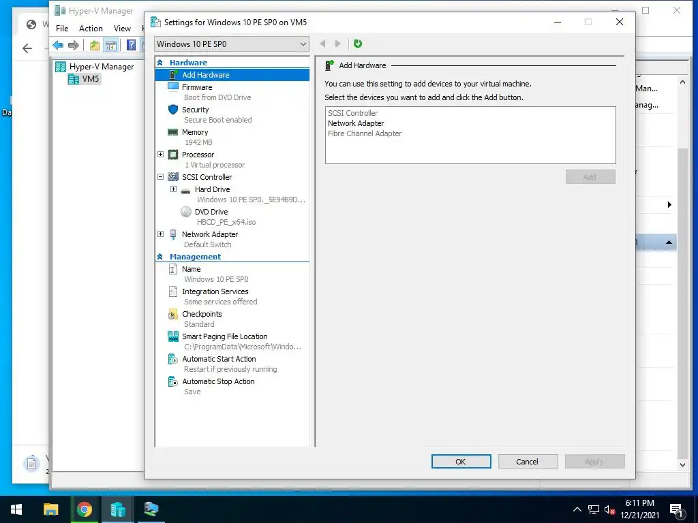This screenshot has width=698, height=523.
Task: Click the Actions pane scroll-up arrow
Action: (x=682, y=82)
